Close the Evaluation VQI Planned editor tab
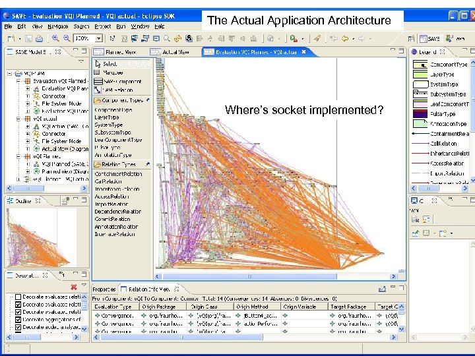475x356 pixels. pos(304,52)
